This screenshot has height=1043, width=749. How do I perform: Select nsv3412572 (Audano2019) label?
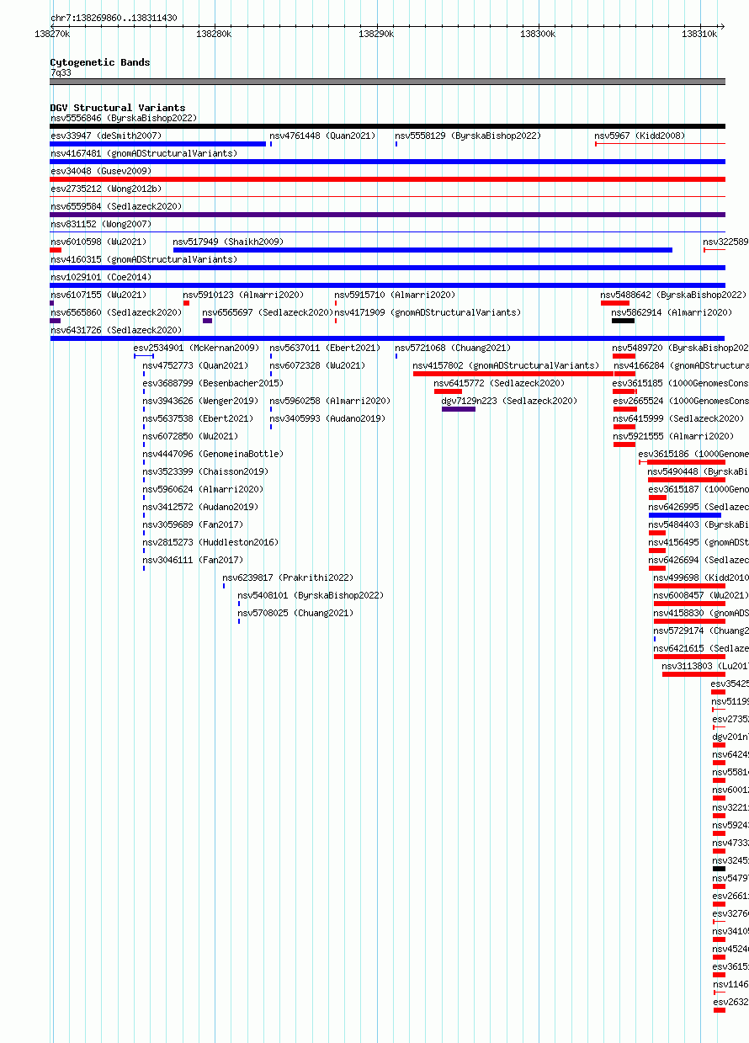200,508
